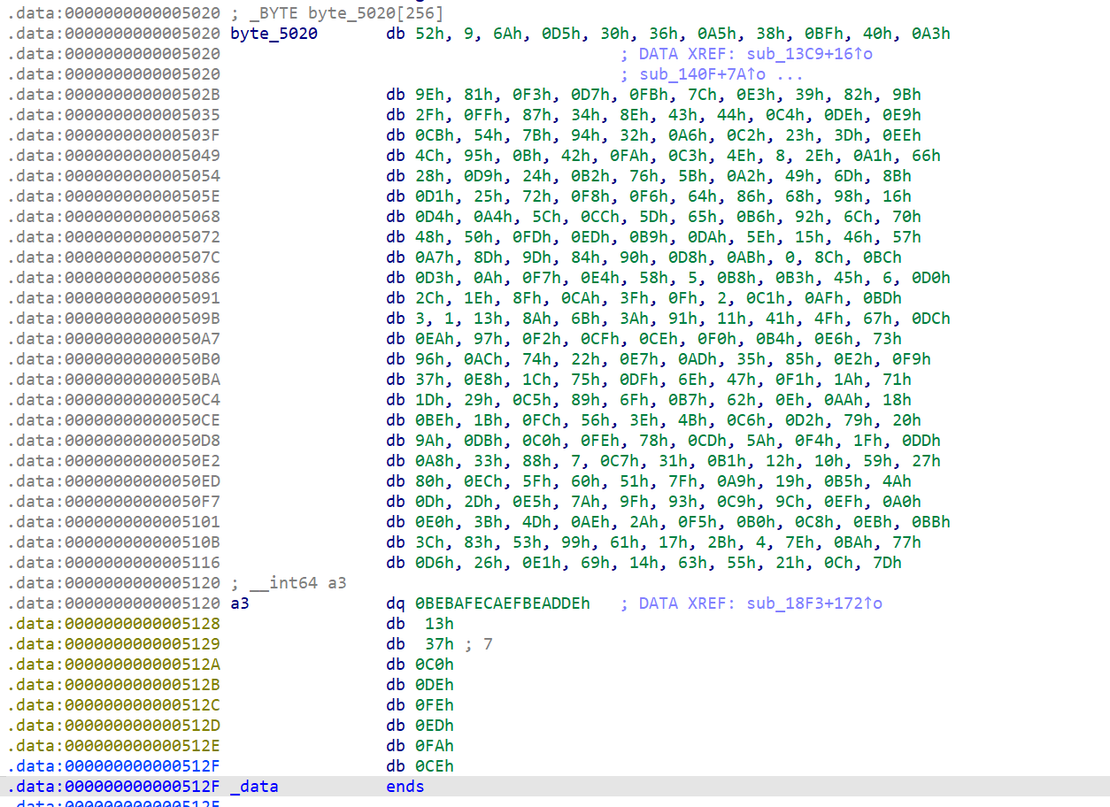
Task: Click address .data:000000000000510B
Action: point(114,542)
